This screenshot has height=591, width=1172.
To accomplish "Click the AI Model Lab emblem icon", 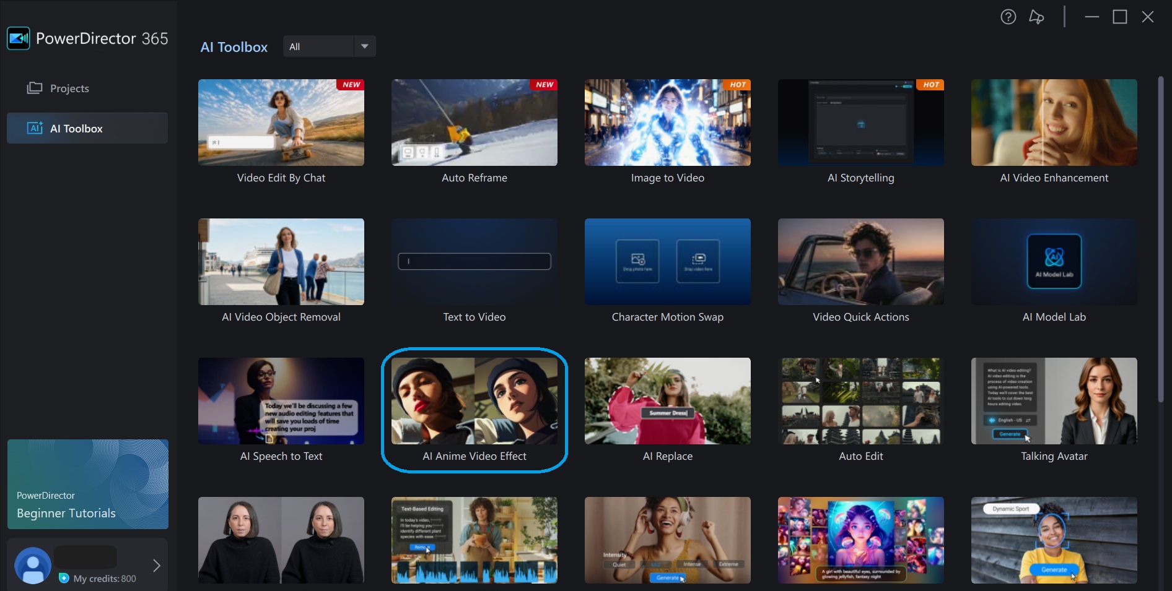I will pyautogui.click(x=1054, y=261).
